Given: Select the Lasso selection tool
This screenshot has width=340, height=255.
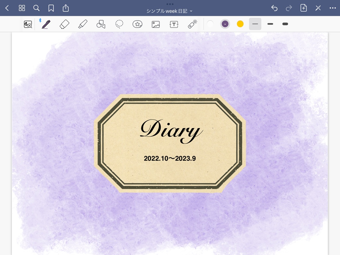Looking at the screenshot, I should click(x=119, y=24).
